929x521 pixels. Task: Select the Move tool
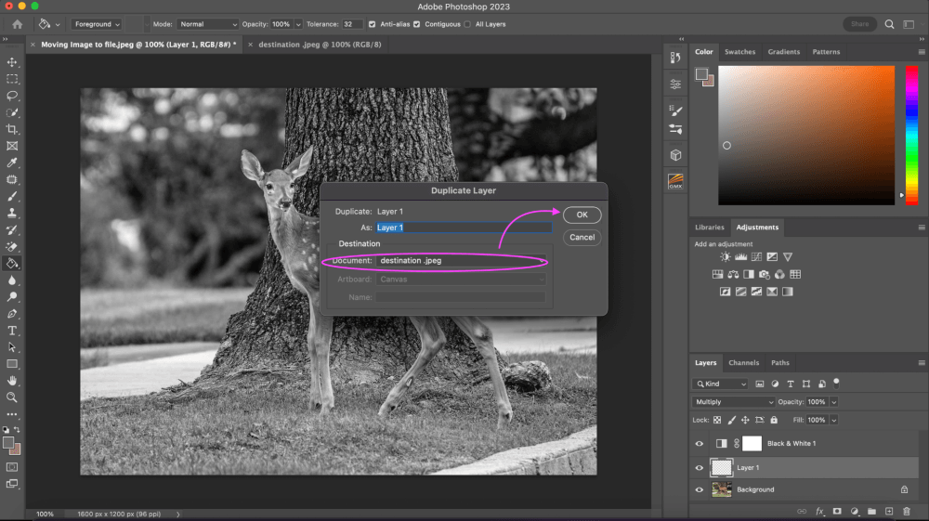pyautogui.click(x=12, y=62)
